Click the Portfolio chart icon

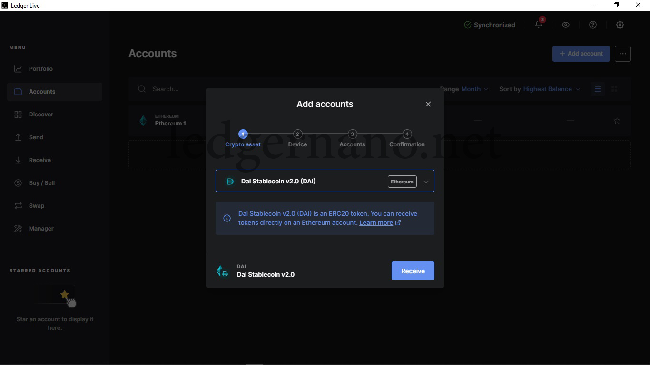click(x=18, y=69)
